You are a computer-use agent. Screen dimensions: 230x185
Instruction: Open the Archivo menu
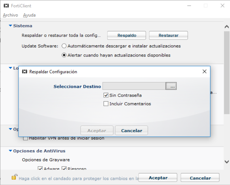point(10,15)
